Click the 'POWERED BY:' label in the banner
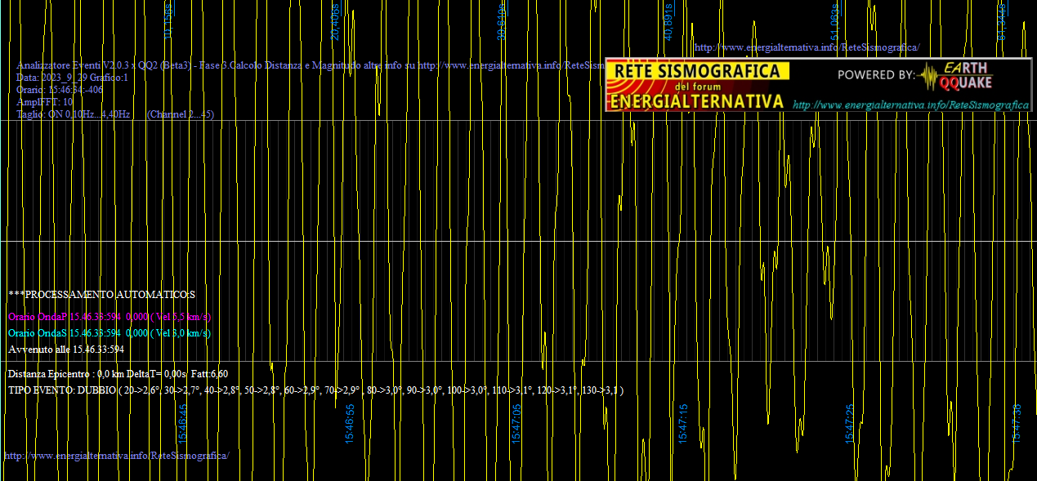The image size is (1037, 481). 876,75
